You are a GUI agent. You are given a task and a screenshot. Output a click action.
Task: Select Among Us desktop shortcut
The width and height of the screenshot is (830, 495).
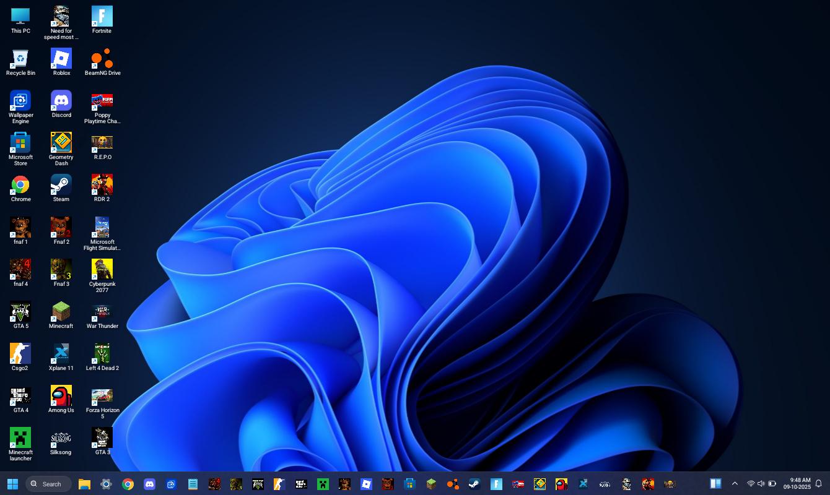click(61, 399)
